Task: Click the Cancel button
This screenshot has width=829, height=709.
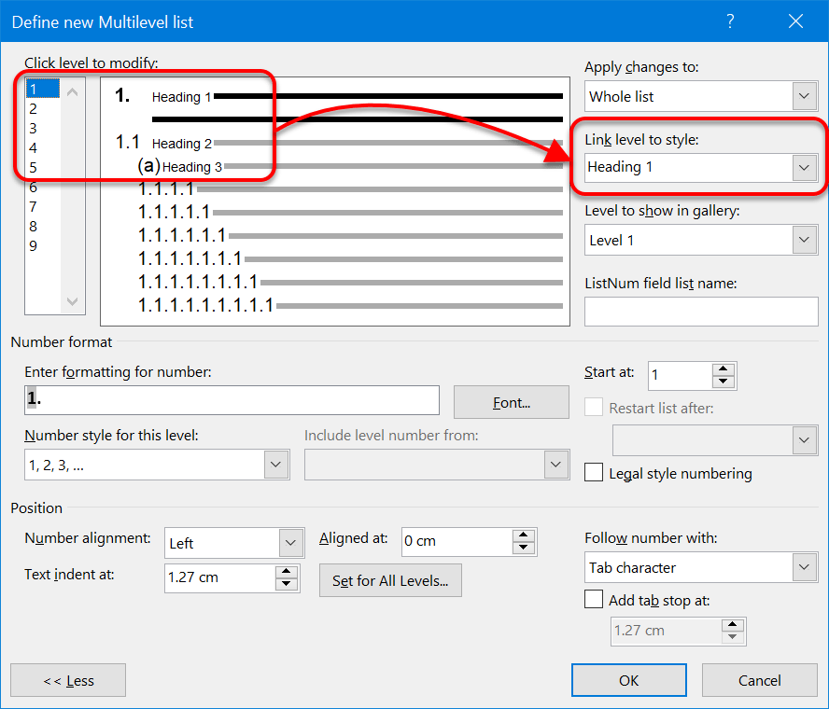Action: click(759, 680)
